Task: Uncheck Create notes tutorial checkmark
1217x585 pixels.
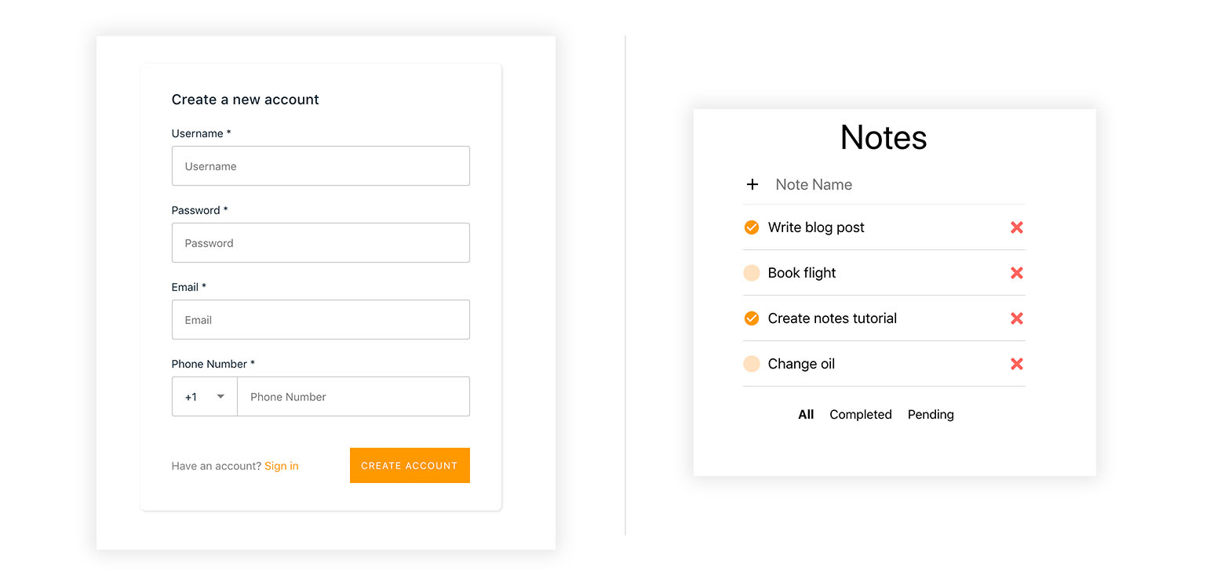Action: (x=752, y=318)
